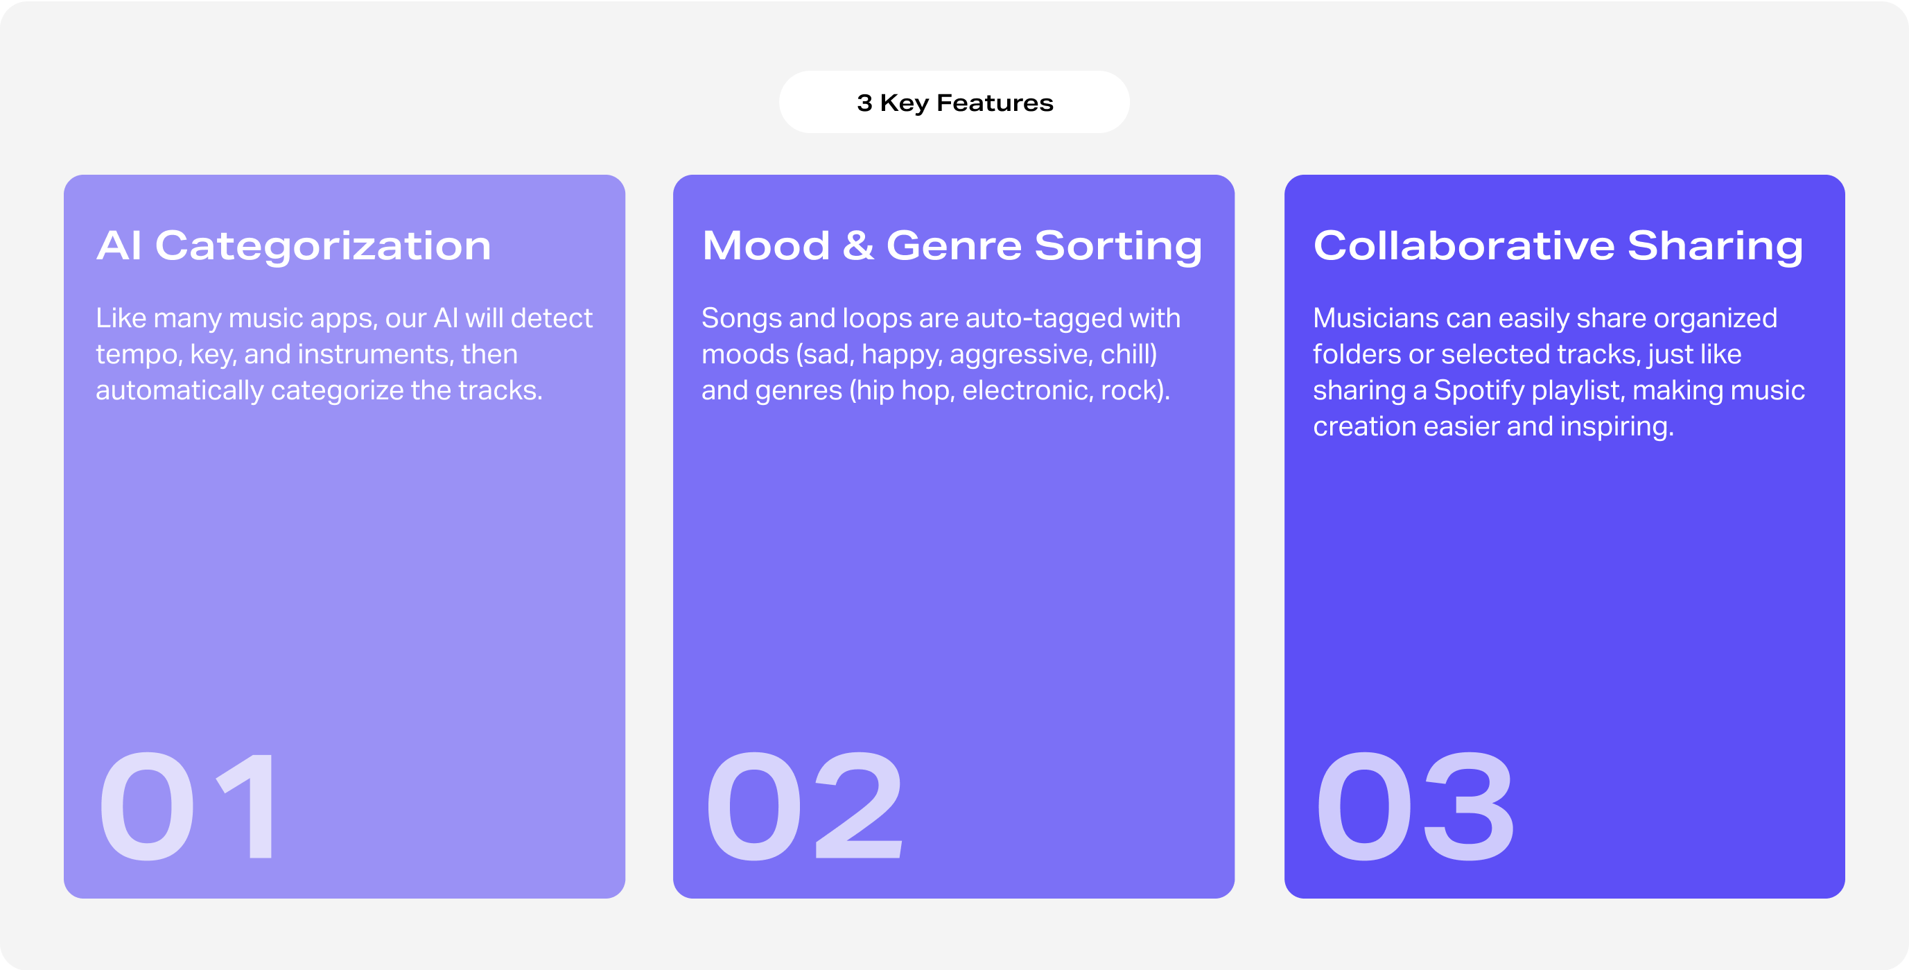Click the large "02" number
The image size is (1909, 970).
tap(804, 806)
